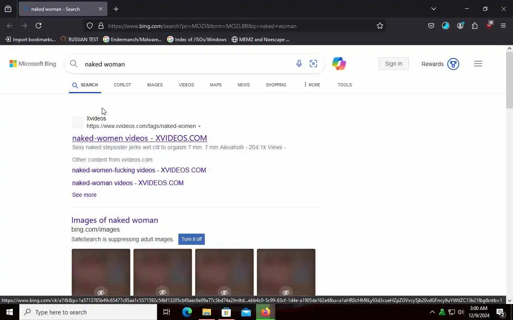Launch Microsoft Edge from taskbar

187,312
